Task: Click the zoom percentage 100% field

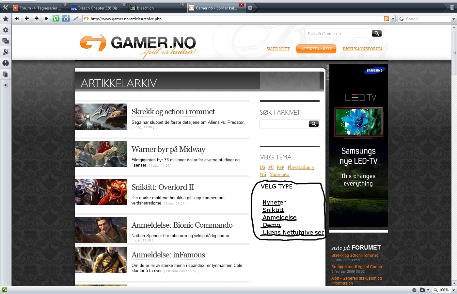Action: click(444, 290)
